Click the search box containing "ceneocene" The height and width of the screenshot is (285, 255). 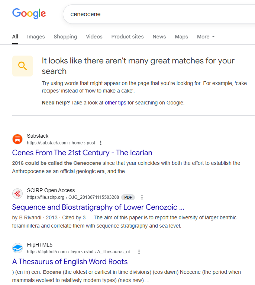pyautogui.click(x=156, y=14)
